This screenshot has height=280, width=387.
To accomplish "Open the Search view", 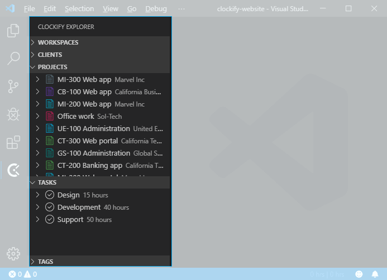I will click(x=13, y=58).
